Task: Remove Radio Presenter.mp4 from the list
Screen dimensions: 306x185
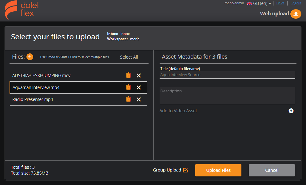Action: click(139, 99)
